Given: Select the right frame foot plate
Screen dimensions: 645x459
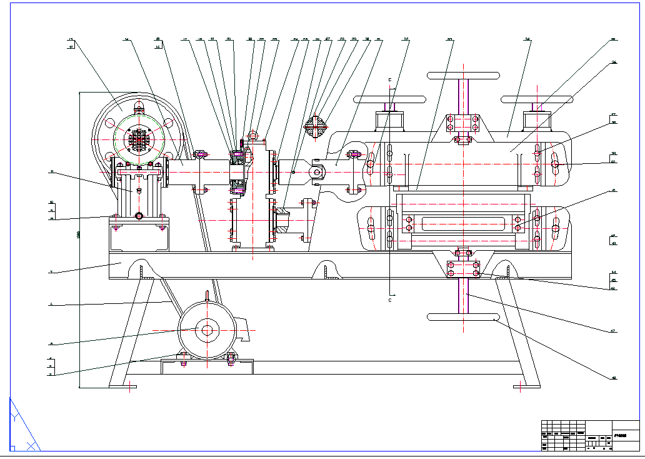Looking at the screenshot, I should (x=526, y=386).
